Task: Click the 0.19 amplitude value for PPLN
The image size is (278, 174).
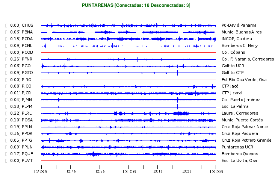Action: tap(15, 127)
